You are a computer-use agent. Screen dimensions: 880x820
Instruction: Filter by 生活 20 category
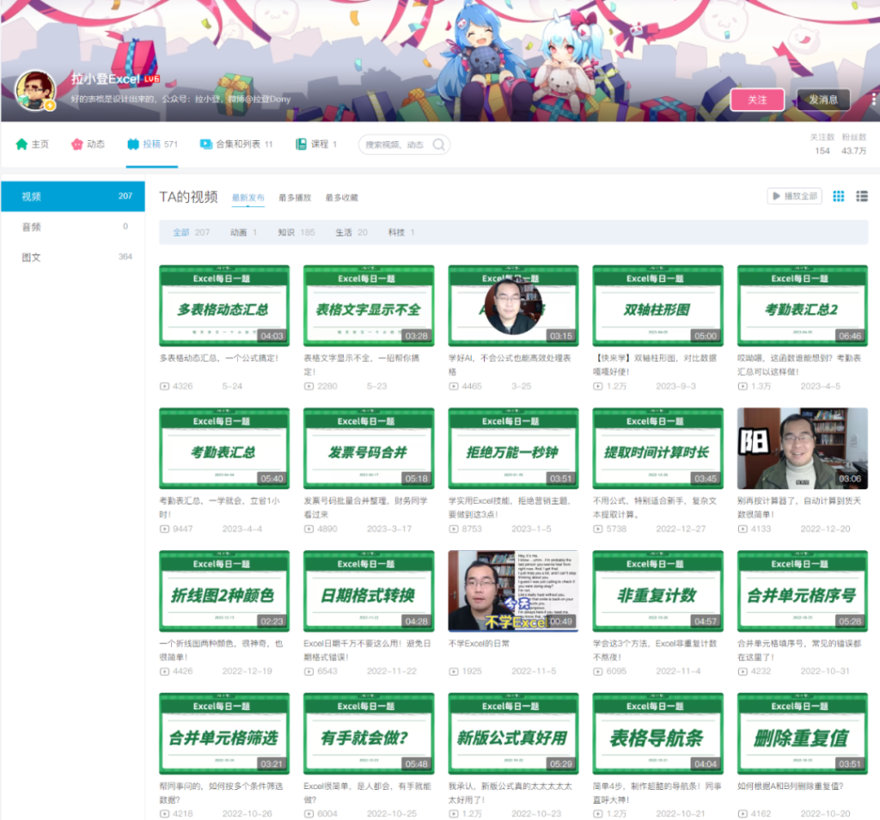(351, 232)
